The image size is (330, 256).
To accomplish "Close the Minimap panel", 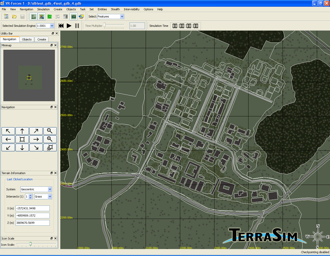I will (x=55, y=45).
